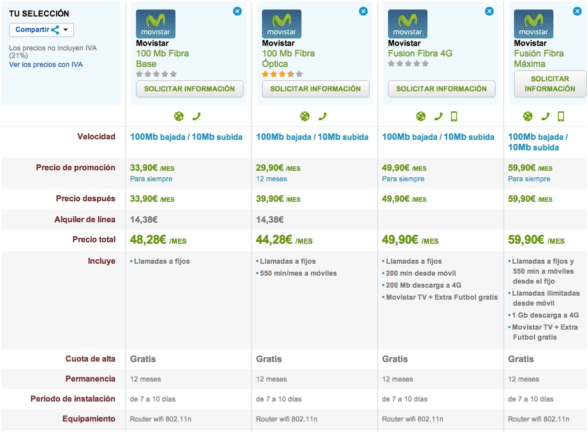Viewport: 588px width, 432px height.
Task: Click the phone icon under Fusión Fibra Máxima
Action: point(545,116)
